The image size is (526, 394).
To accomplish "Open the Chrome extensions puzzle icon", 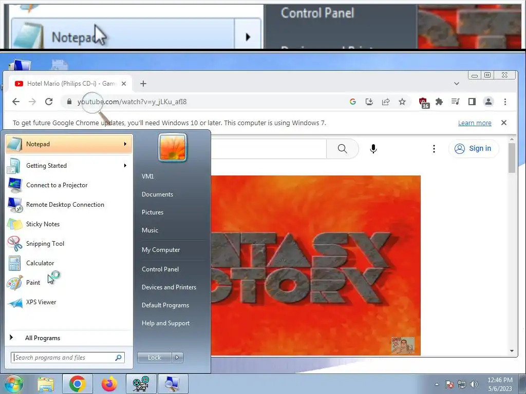I will (439, 102).
